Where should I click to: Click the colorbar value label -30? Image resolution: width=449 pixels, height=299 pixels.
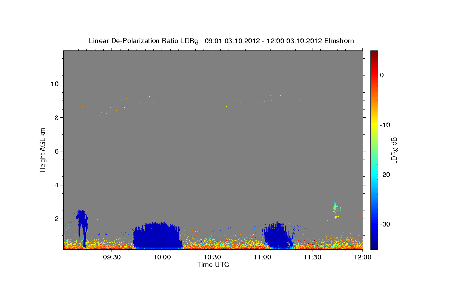385,224
